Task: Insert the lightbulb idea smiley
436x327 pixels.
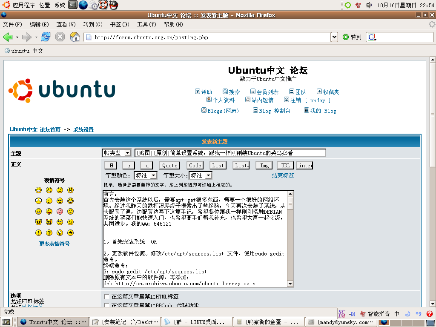Action: [x=60, y=233]
